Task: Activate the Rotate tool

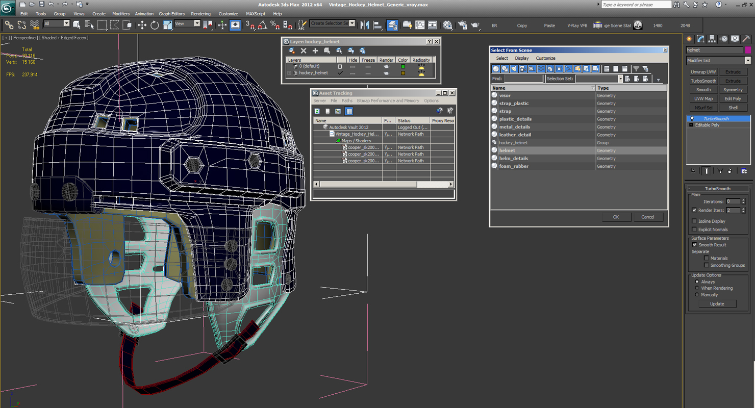Action: [x=155, y=25]
